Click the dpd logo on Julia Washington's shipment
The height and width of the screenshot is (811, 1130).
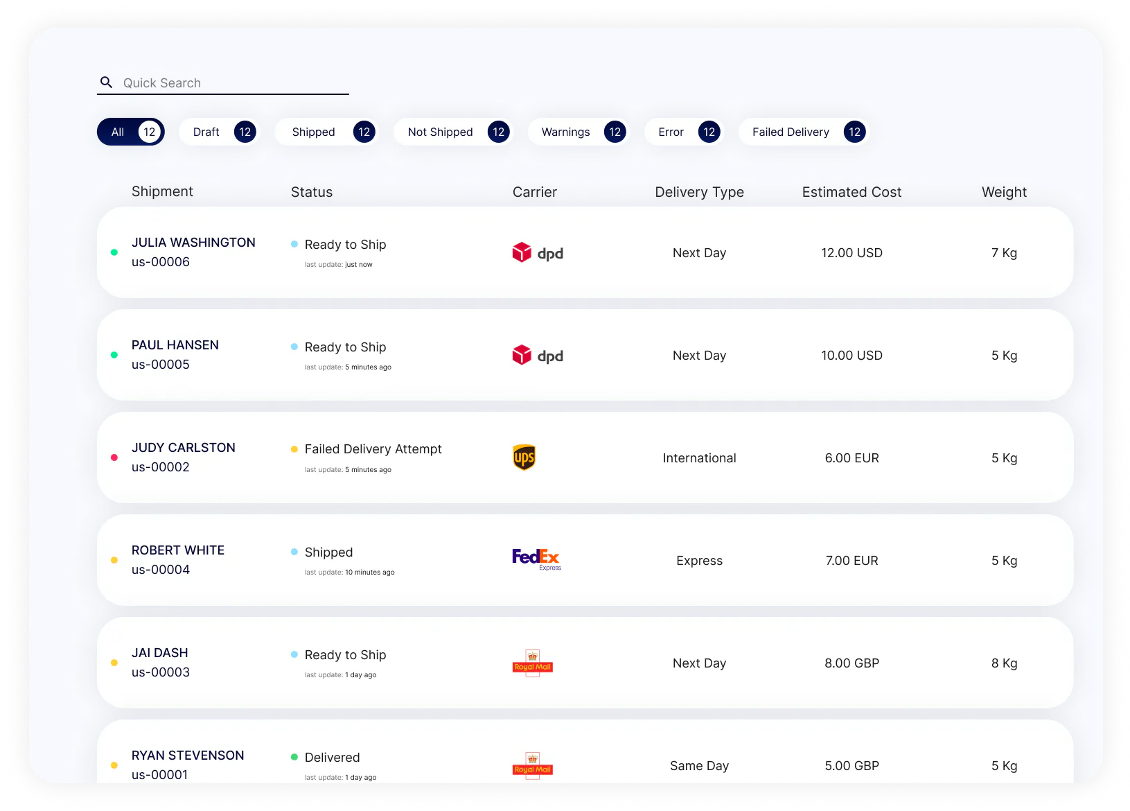(538, 252)
